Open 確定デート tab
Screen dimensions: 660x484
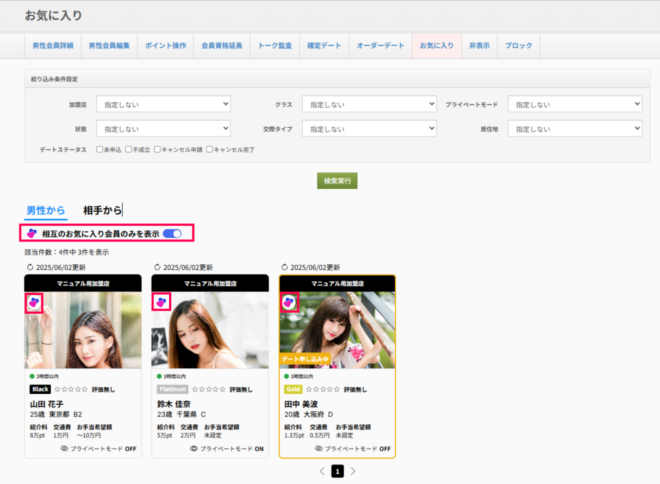click(x=325, y=46)
